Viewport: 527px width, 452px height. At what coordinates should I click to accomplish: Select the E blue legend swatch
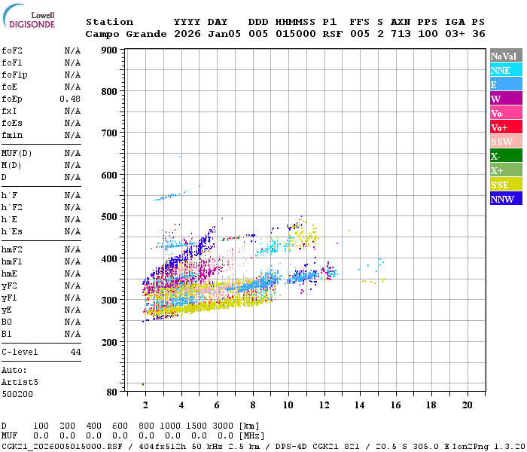[506, 84]
